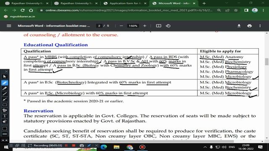Screen dimensions: 269x151
Task: Open PDF viewer more actions menu
Action: (260, 26)
